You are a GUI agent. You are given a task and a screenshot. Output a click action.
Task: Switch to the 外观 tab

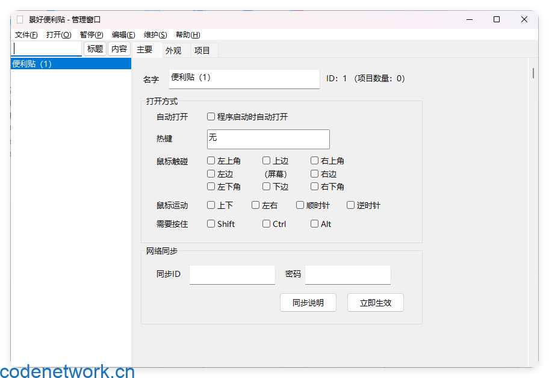pos(173,50)
